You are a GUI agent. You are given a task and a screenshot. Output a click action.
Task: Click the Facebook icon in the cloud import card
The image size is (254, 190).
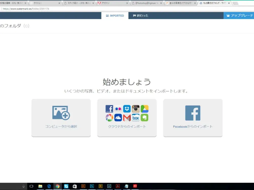pyautogui.click(x=109, y=109)
